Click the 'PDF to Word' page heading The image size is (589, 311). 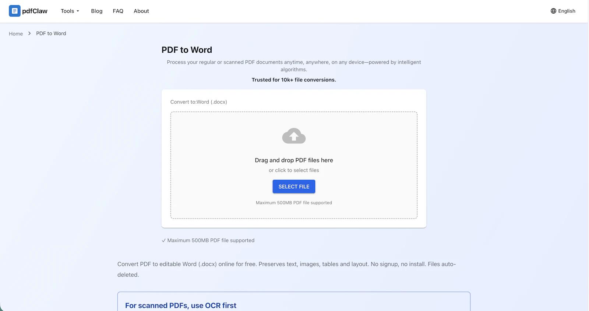187,50
